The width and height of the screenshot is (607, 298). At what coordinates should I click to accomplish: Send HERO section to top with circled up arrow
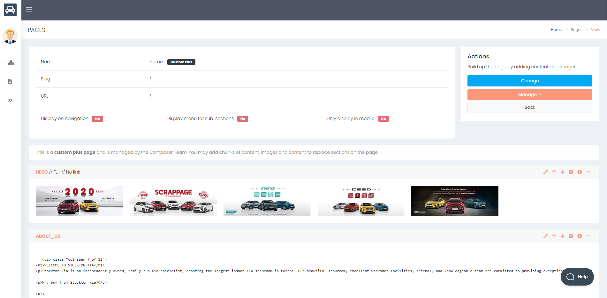click(571, 172)
